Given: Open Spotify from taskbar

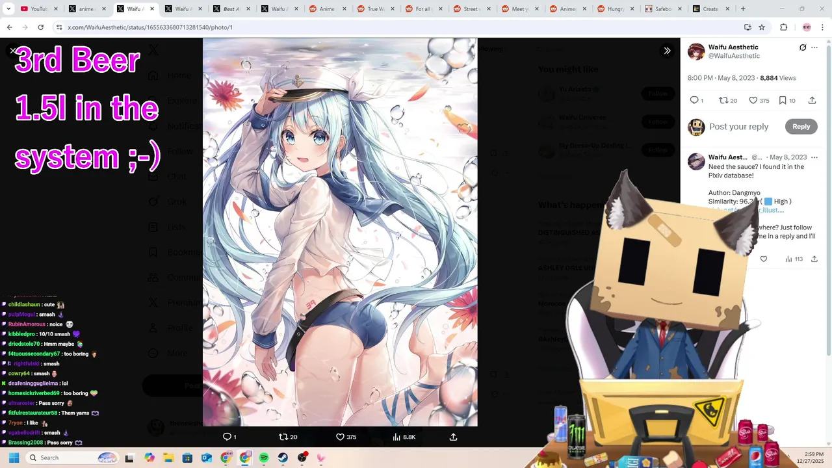Looking at the screenshot, I should 264,458.
